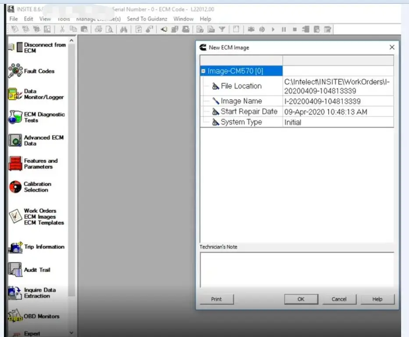This screenshot has width=409, height=337.
Task: Open Advanced ECM Data
Action: click(x=36, y=140)
